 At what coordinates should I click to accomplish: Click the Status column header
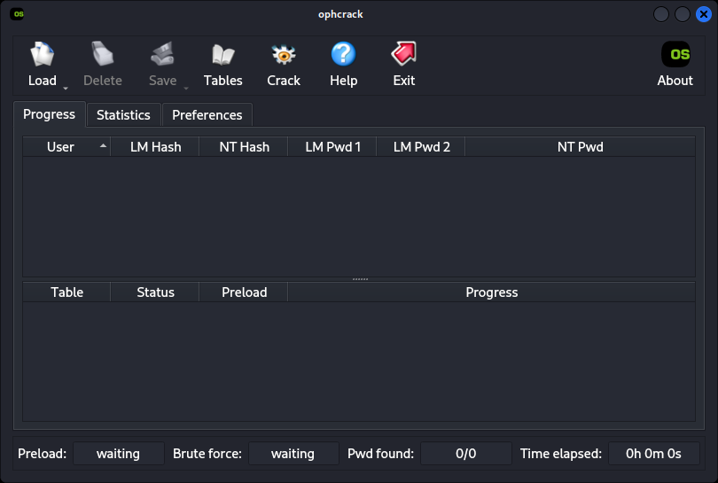(155, 292)
